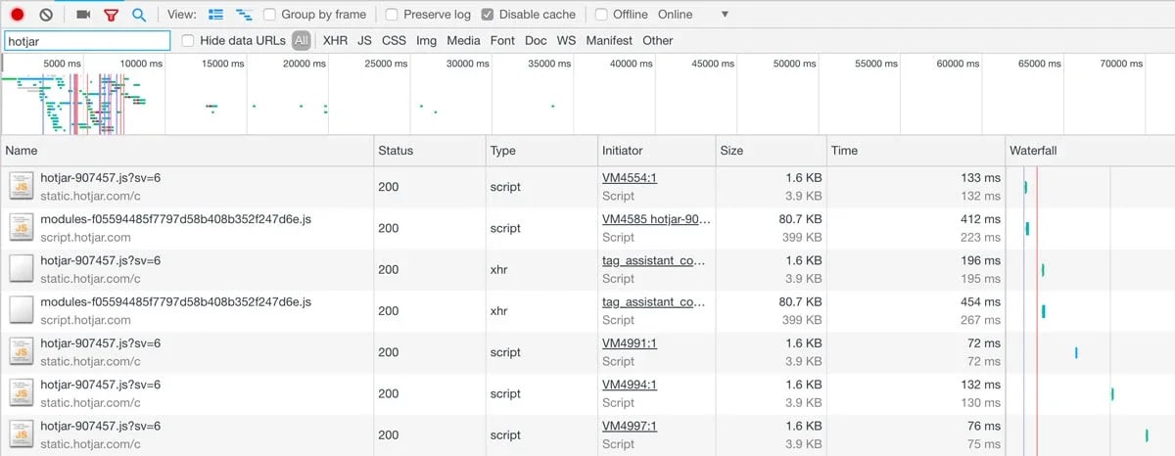
Task: Sort by Status column header
Action: point(429,151)
